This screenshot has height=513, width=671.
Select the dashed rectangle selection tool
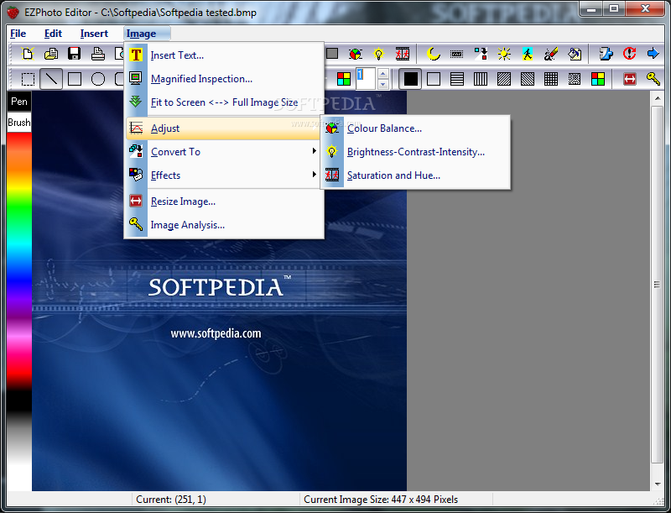tap(28, 79)
